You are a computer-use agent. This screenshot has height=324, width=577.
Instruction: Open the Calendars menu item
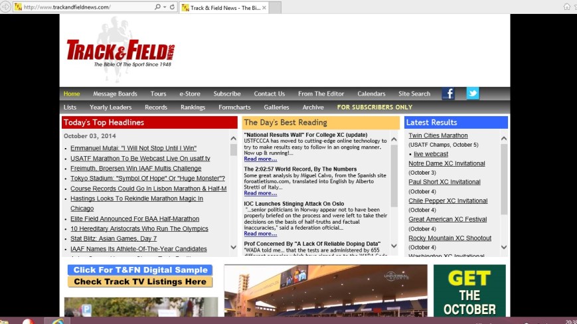point(371,94)
